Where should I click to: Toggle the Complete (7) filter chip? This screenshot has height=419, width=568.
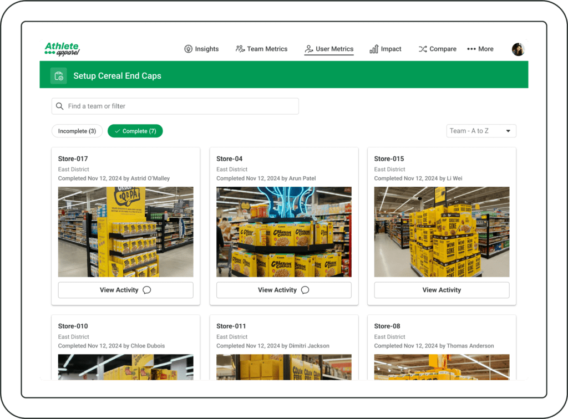pyautogui.click(x=135, y=131)
